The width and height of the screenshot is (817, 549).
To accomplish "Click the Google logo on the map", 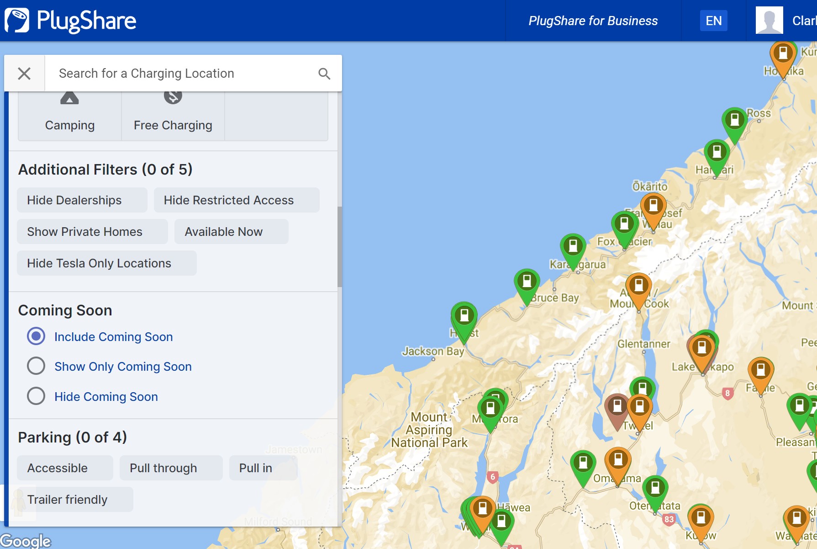I will click(x=26, y=541).
